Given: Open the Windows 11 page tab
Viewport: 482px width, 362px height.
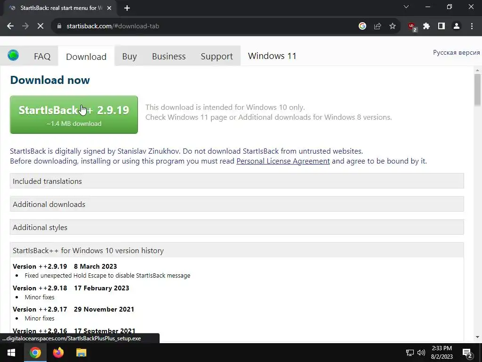Looking at the screenshot, I should [x=272, y=56].
